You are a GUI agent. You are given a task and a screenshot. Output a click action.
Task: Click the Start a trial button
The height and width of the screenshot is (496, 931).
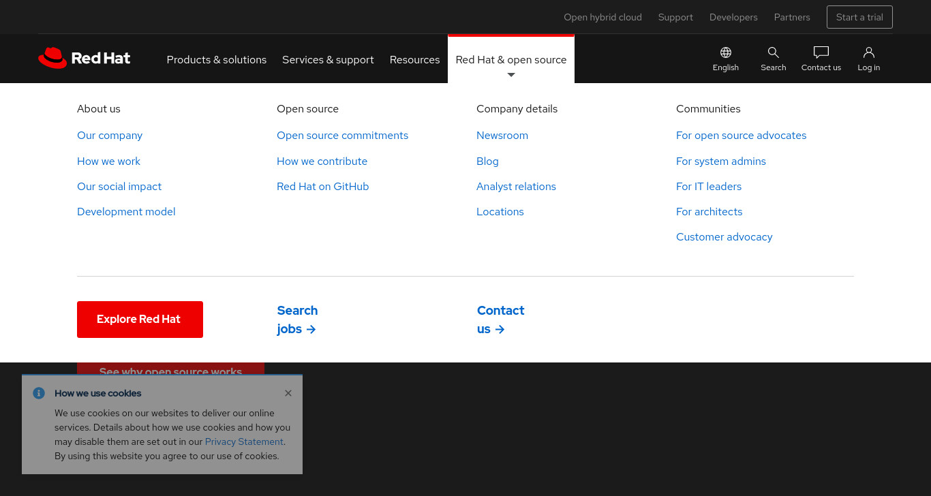(859, 17)
